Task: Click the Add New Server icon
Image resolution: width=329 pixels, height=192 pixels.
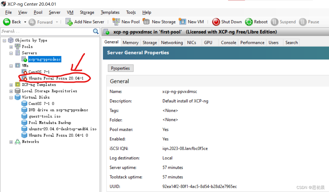Action: pyautogui.click(x=69, y=22)
